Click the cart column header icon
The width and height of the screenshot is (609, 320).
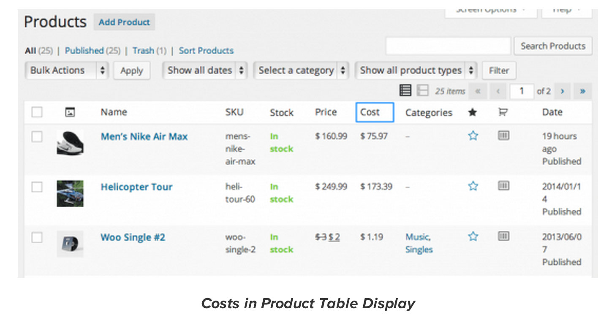[503, 112]
